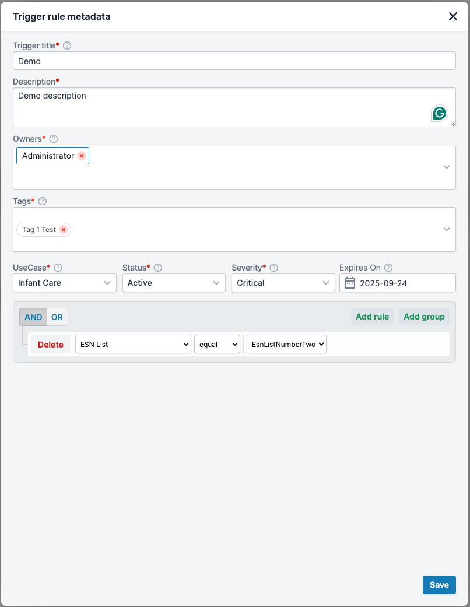Open the UseCase help tooltip icon

[58, 268]
